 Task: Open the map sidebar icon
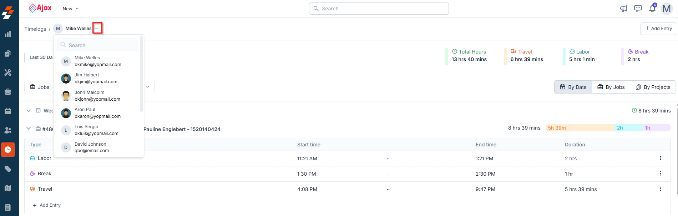click(x=8, y=188)
